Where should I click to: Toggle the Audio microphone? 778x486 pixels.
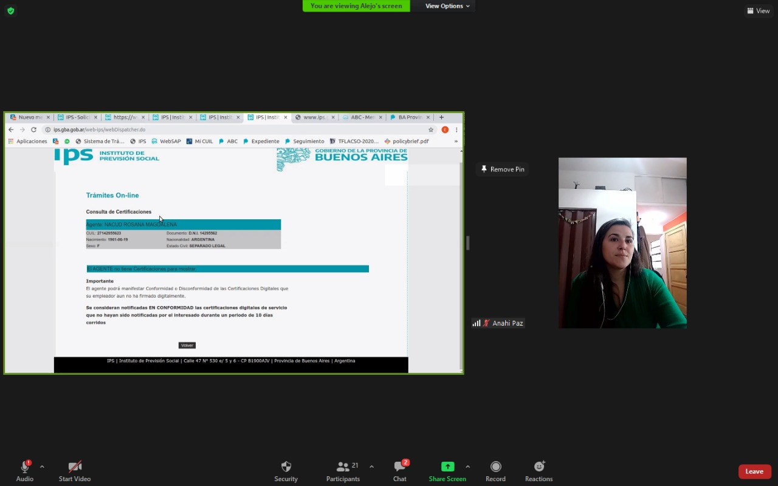(25, 467)
